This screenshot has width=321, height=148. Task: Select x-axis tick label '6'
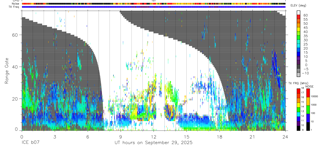[x=88, y=137]
